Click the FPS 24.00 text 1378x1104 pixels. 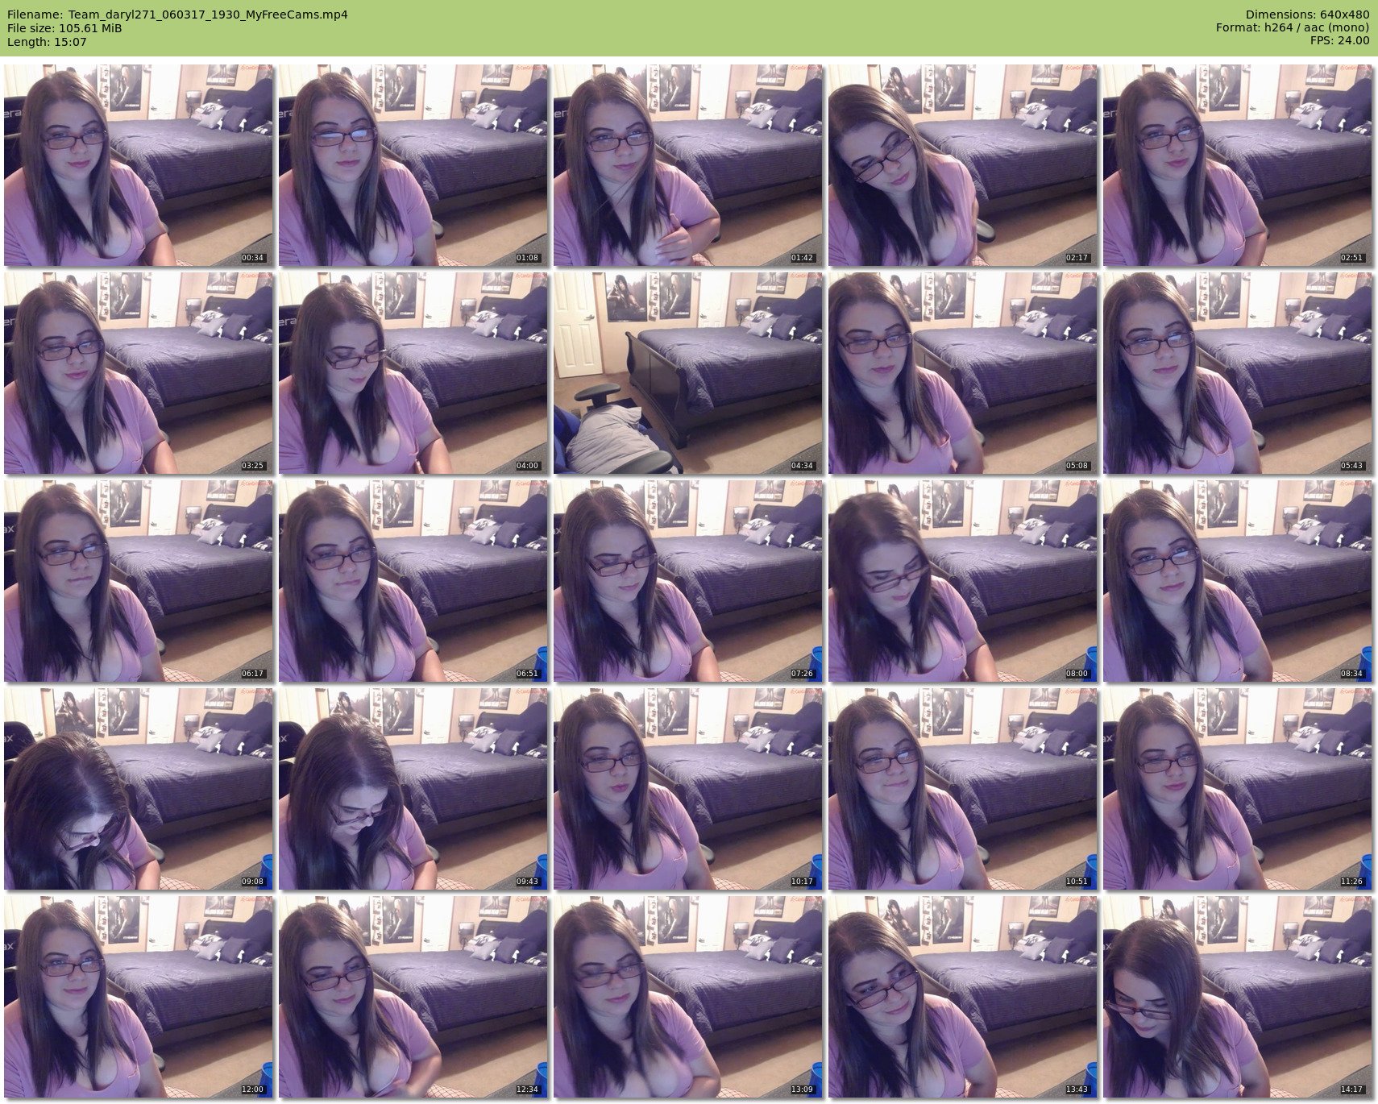(x=1339, y=40)
